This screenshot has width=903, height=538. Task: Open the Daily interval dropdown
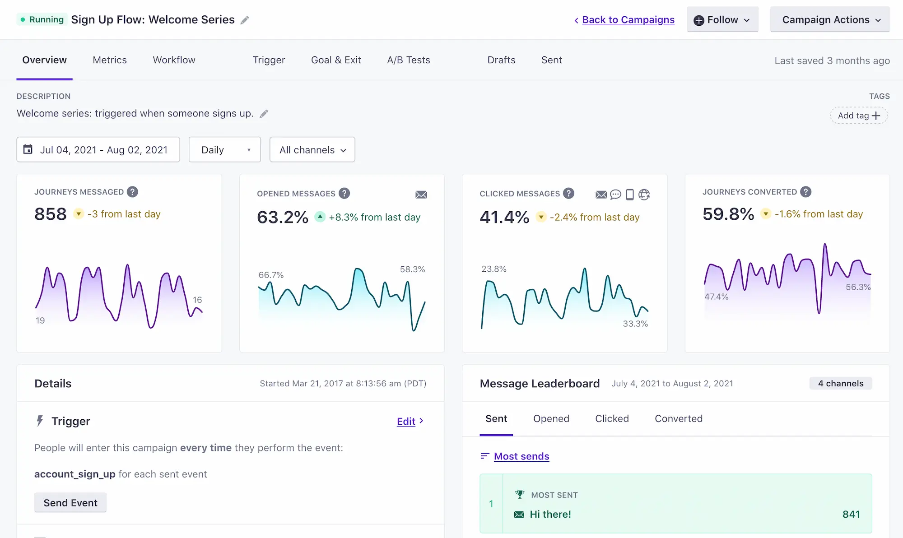pyautogui.click(x=224, y=150)
